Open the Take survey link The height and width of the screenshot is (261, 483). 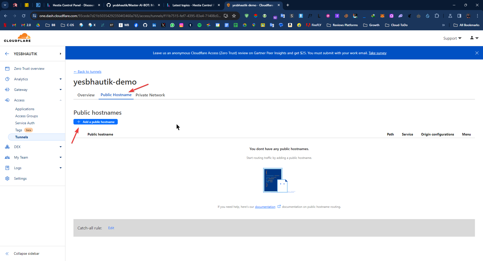tap(378, 53)
